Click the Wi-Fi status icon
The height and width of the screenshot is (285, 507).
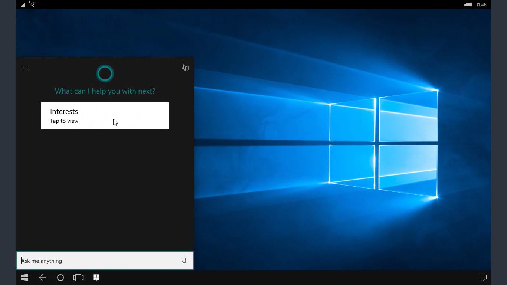click(32, 4)
